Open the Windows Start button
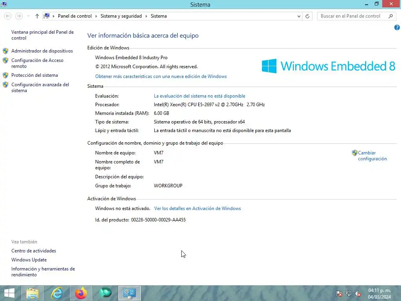The height and width of the screenshot is (301, 401). (9, 293)
